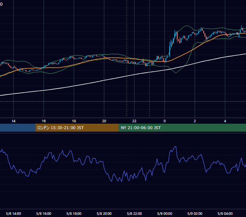Click the 5/8 22:00 date label
Image resolution: width=246 pixels, height=217 pixels.
click(x=134, y=213)
